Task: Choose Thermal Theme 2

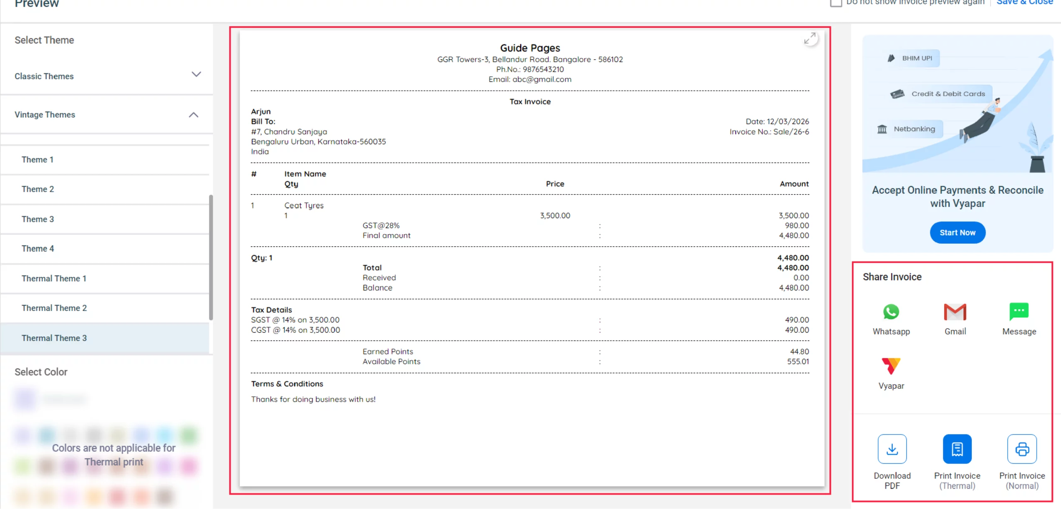Action: (x=54, y=308)
